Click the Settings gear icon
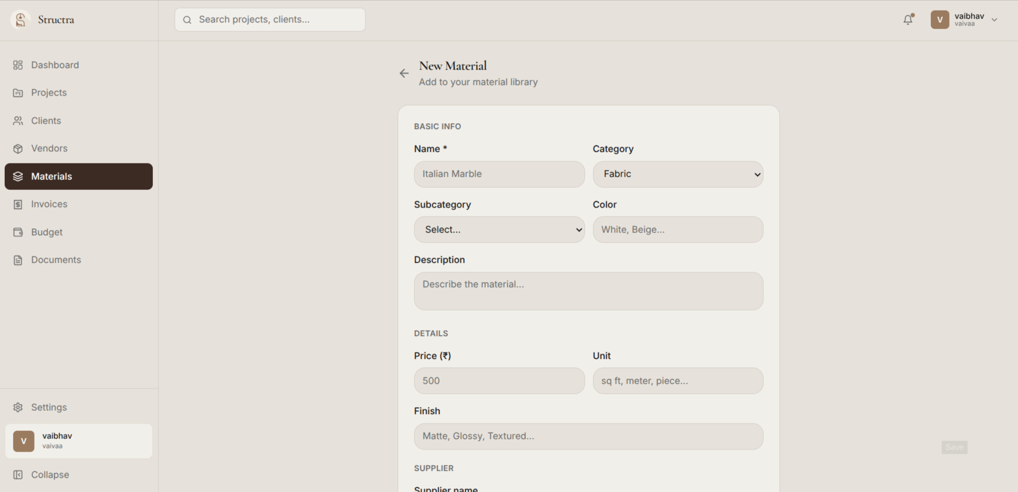 18,407
